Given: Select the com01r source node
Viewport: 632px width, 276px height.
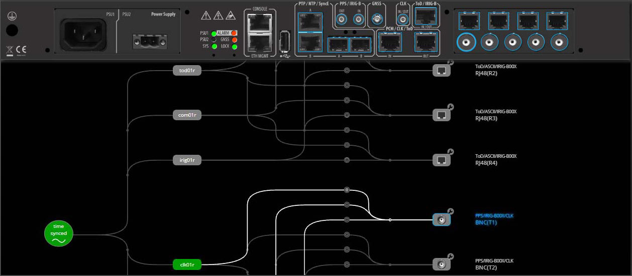Looking at the screenshot, I should (x=186, y=115).
